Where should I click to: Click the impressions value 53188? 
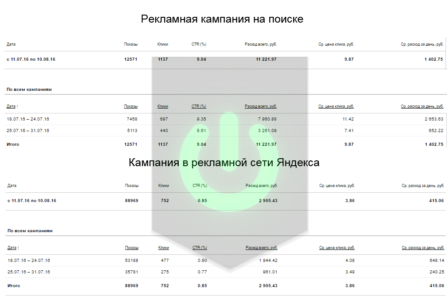pos(132,261)
